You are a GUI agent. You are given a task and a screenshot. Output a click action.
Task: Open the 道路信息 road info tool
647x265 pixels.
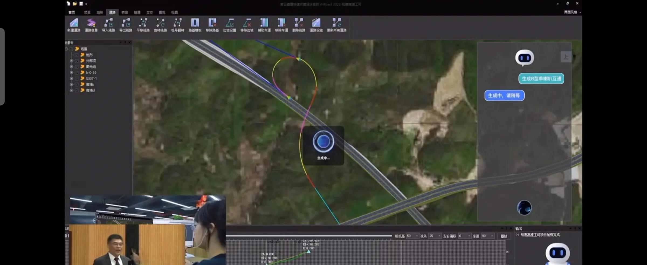pos(91,25)
